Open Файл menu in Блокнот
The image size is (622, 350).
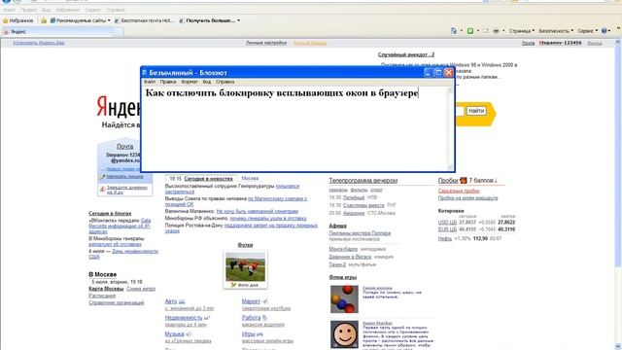click(x=150, y=82)
